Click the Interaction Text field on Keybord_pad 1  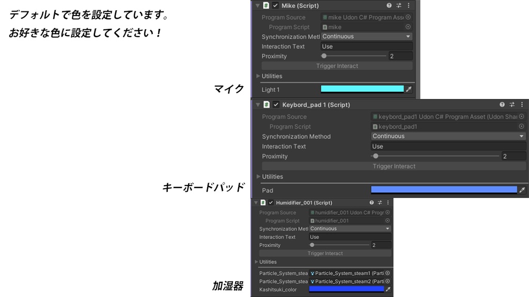tap(444, 146)
